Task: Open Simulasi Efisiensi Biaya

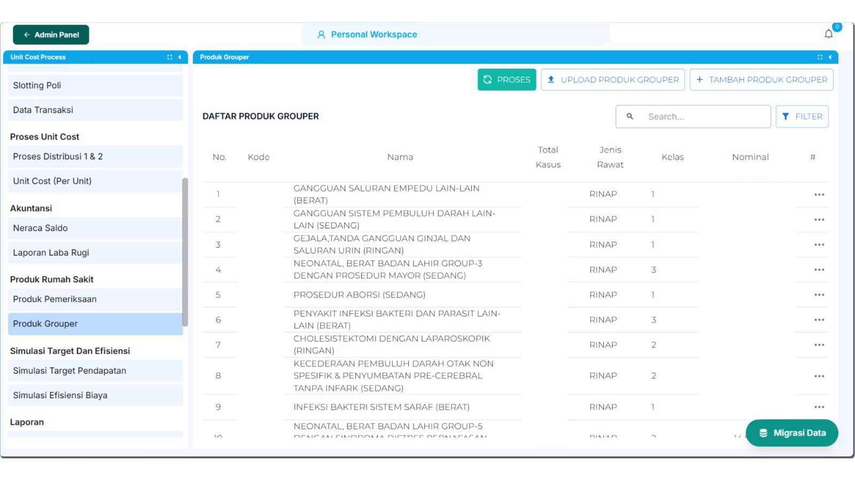Action: (96, 395)
